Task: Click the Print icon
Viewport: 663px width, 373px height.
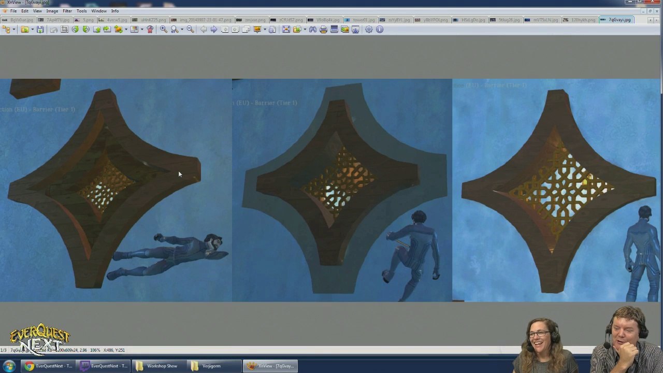Action: (323, 30)
